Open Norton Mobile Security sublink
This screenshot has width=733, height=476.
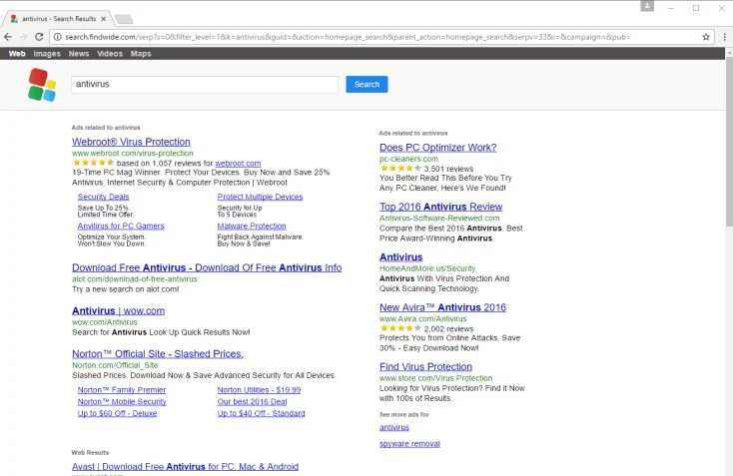(x=122, y=401)
